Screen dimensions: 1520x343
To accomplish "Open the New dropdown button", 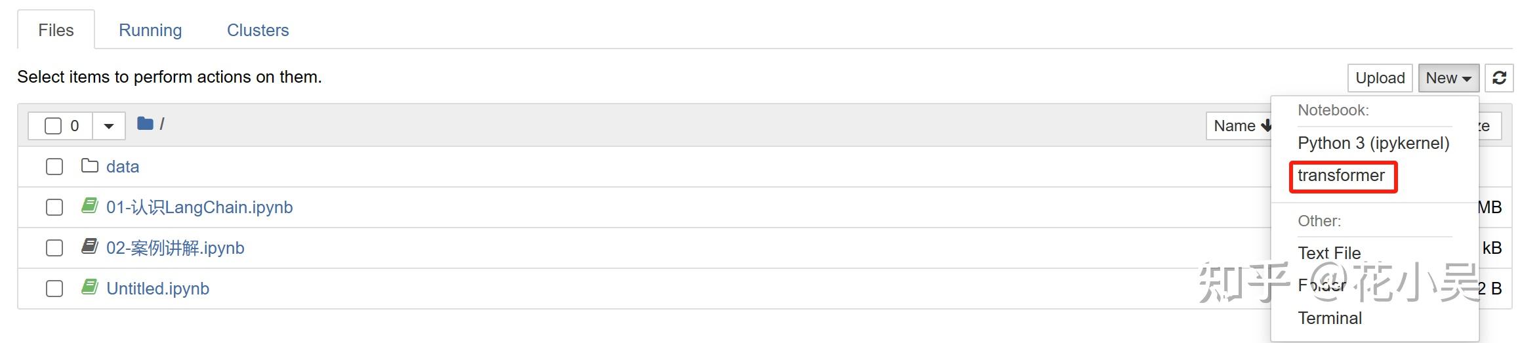I will click(x=1448, y=78).
